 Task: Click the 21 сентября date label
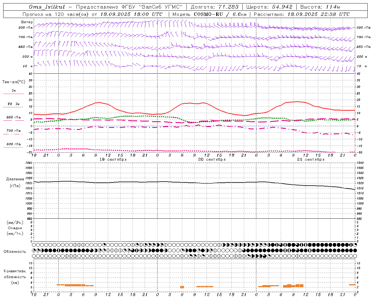(311, 159)
